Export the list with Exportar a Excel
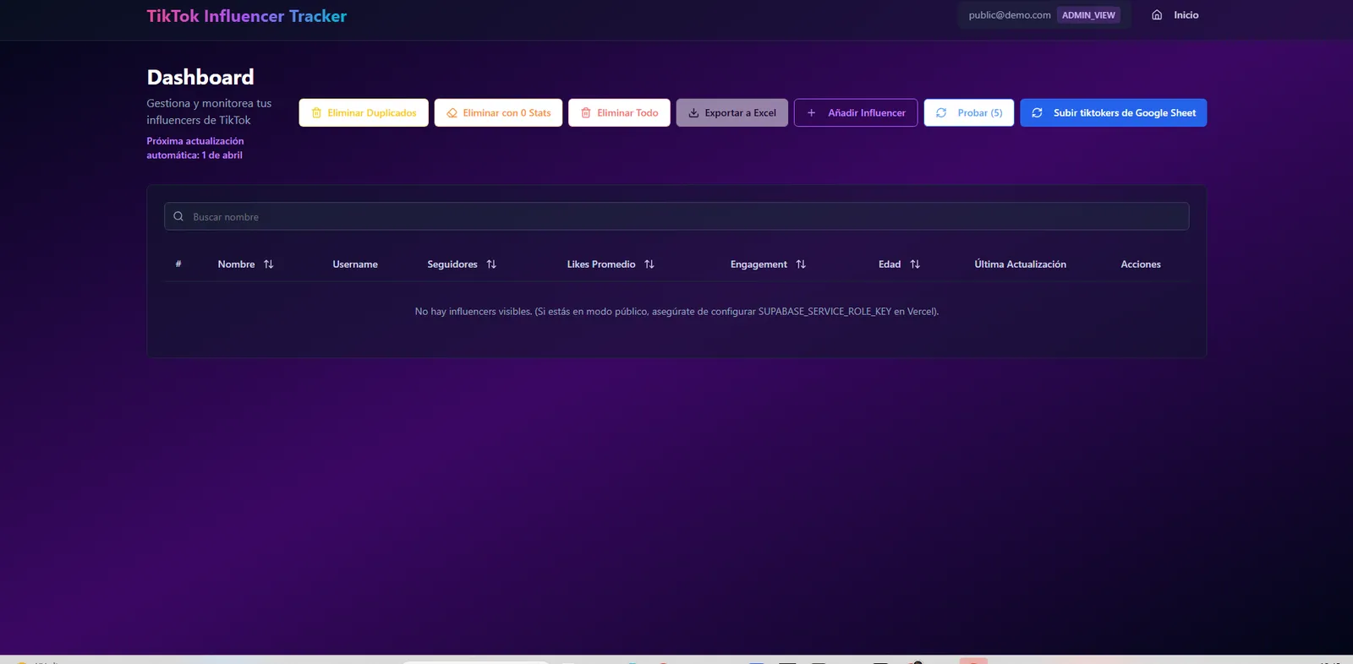The width and height of the screenshot is (1353, 664). [732, 112]
